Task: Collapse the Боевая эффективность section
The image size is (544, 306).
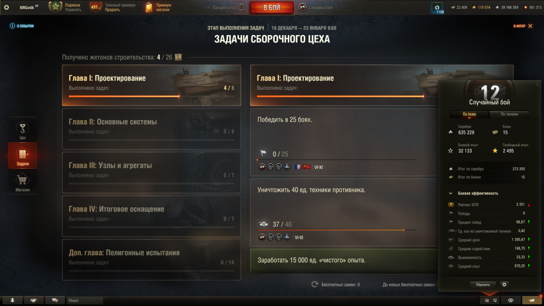Action: [x=451, y=193]
